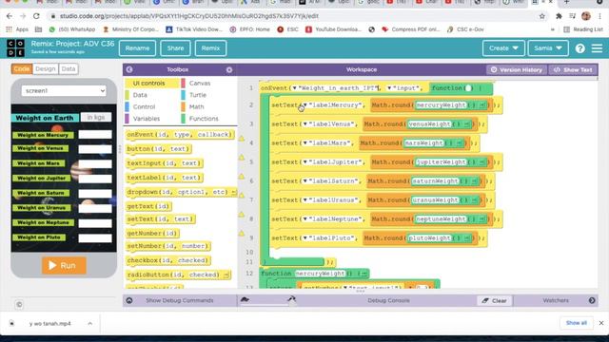Run the app with the Run button

[64, 266]
